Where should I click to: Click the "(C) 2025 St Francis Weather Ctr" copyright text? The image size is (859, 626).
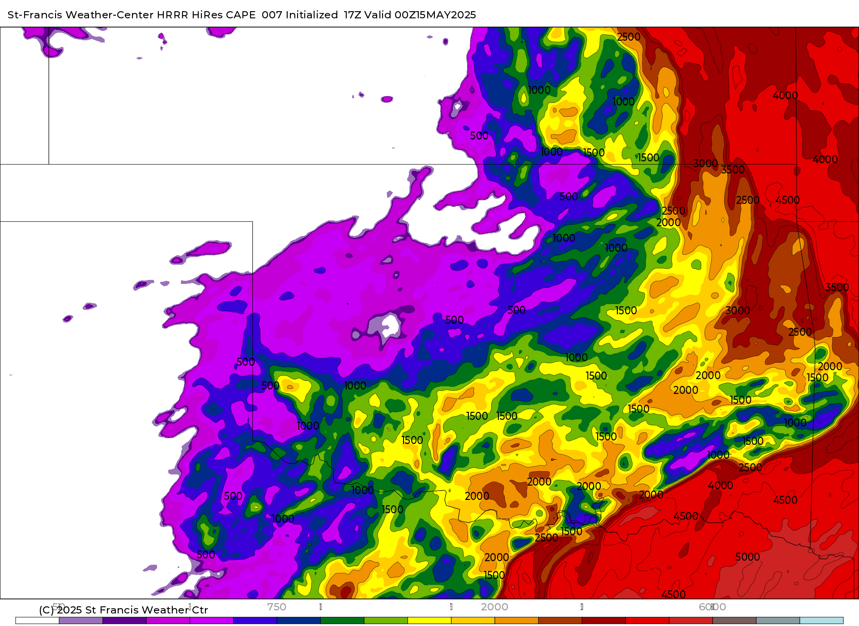[x=123, y=610]
